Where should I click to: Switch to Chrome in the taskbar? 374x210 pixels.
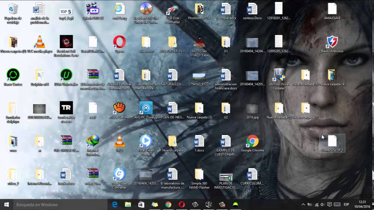click(168, 204)
